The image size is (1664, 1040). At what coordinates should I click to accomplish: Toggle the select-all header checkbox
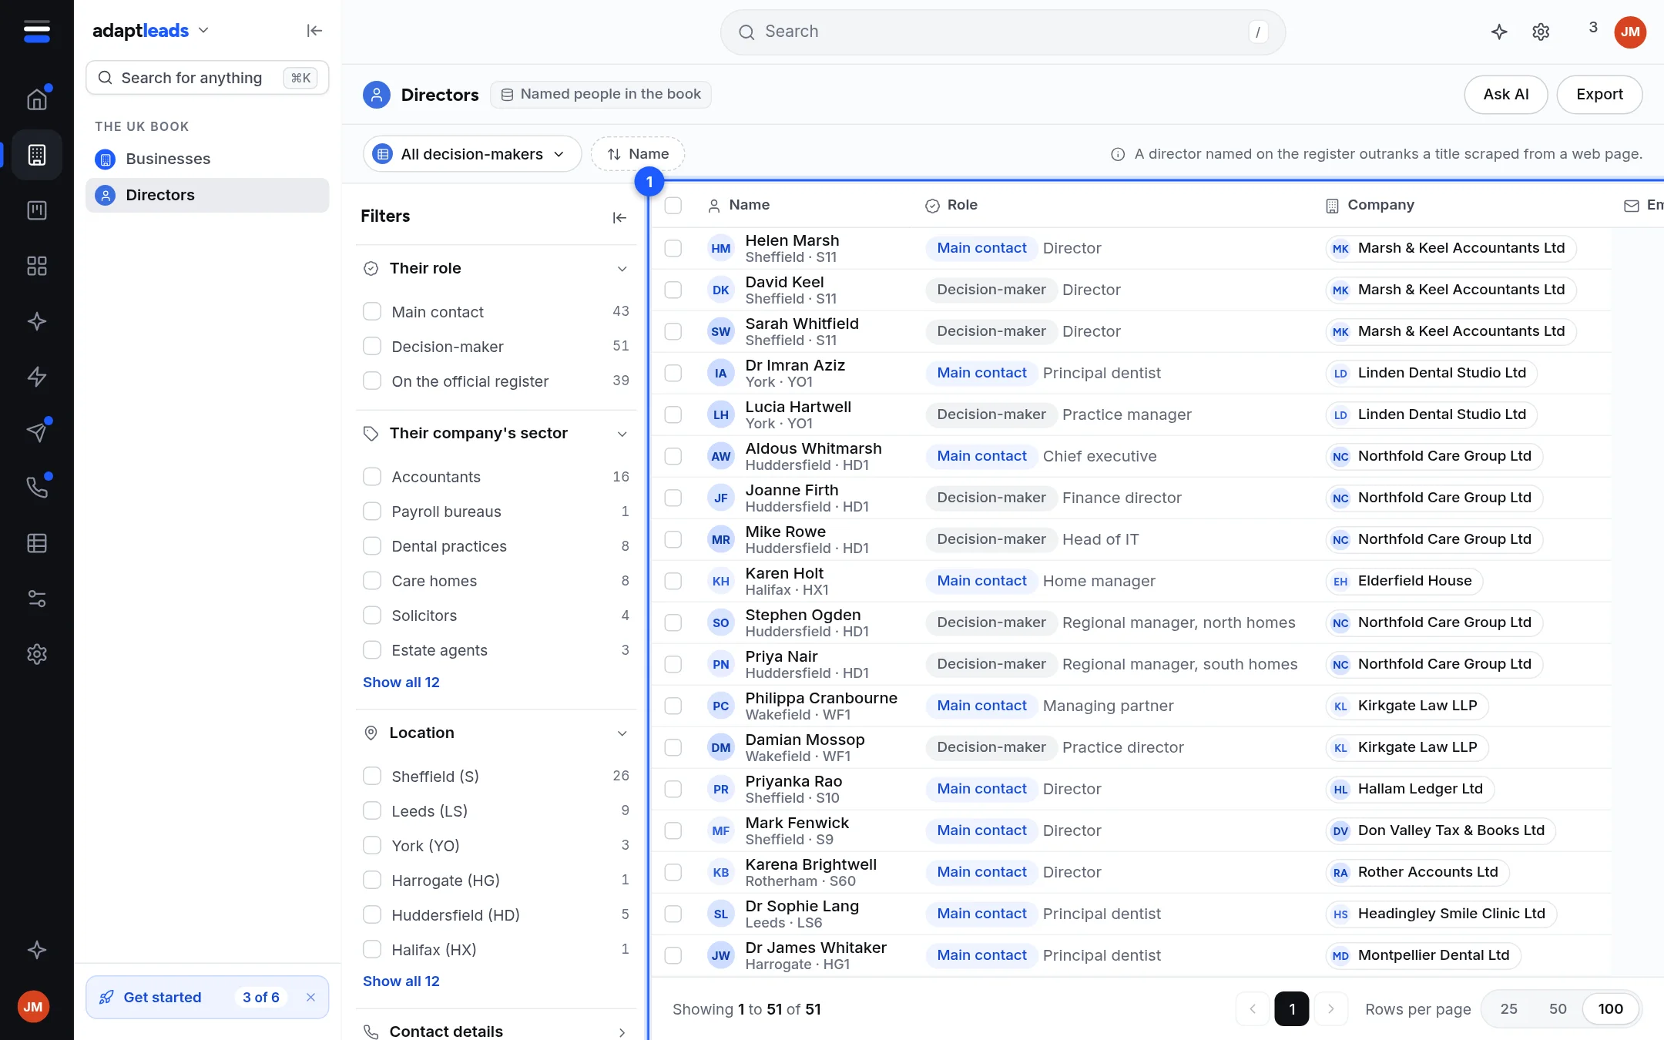tap(673, 205)
